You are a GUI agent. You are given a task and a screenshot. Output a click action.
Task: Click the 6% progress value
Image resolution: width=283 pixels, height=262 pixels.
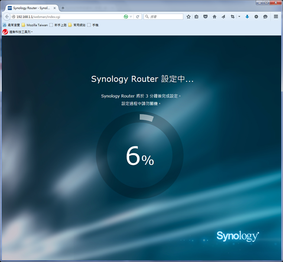pos(140,156)
